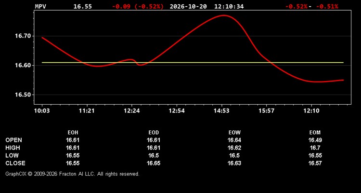The width and height of the screenshot is (361, 193).
Task: Click the EOD column header
Action: click(x=154, y=133)
